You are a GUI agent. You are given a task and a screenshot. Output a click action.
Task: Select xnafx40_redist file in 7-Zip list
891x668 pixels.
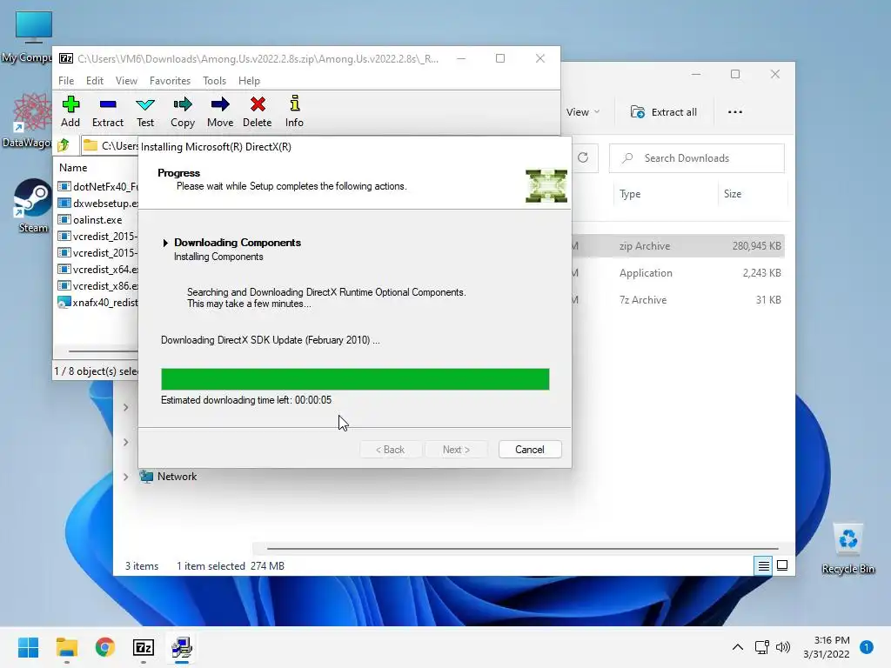coord(97,302)
